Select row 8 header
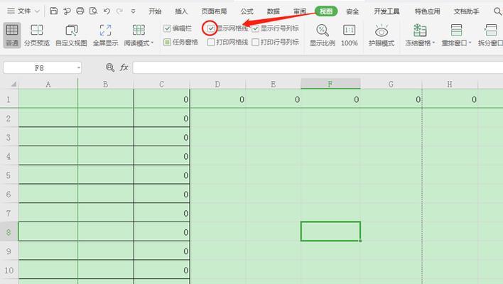This screenshot has width=503, height=284. pos(9,231)
